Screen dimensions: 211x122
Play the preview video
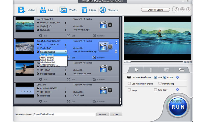137,70
